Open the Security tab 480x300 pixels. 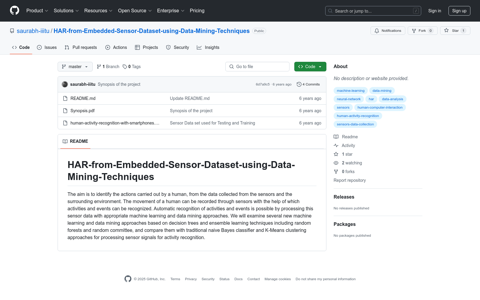(178, 47)
